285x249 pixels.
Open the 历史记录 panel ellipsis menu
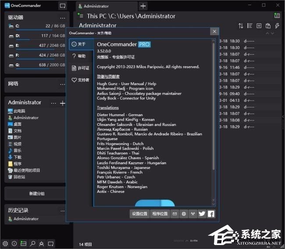click(x=63, y=211)
